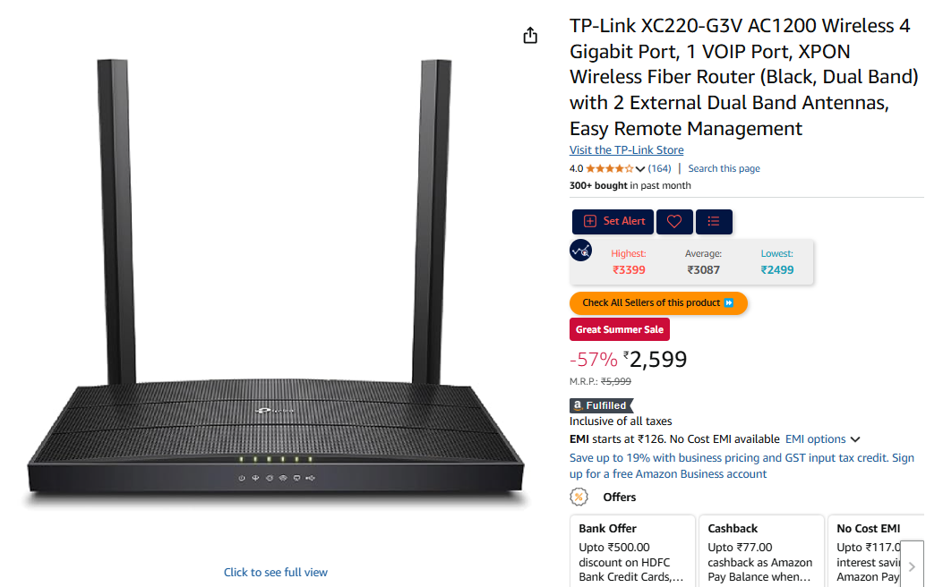Expand EMI options dropdown
943x587 pixels.
823,439
